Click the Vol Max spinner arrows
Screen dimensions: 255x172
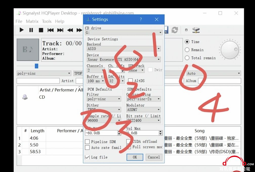click(160, 133)
